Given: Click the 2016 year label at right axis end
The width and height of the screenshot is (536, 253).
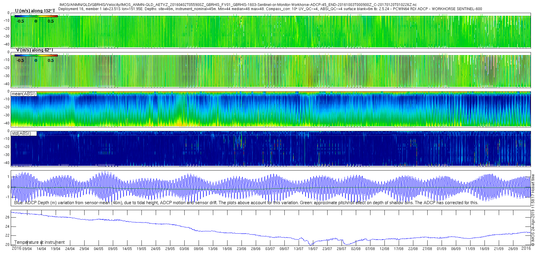Looking at the screenshot, I should [526, 249].
